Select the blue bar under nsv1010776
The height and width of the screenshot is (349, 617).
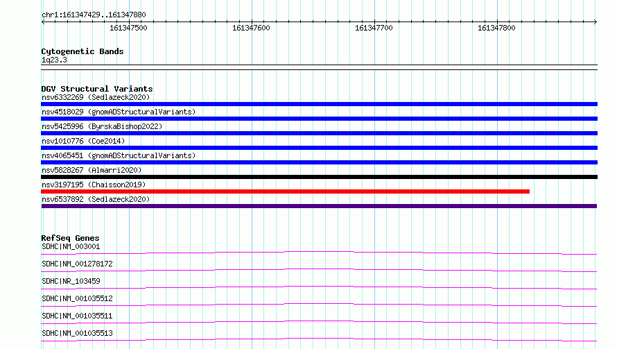click(319, 148)
